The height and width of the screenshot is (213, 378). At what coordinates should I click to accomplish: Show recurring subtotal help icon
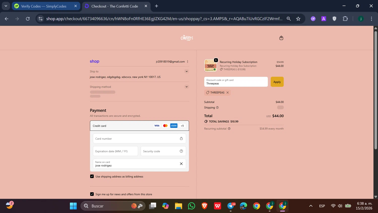coord(229,129)
